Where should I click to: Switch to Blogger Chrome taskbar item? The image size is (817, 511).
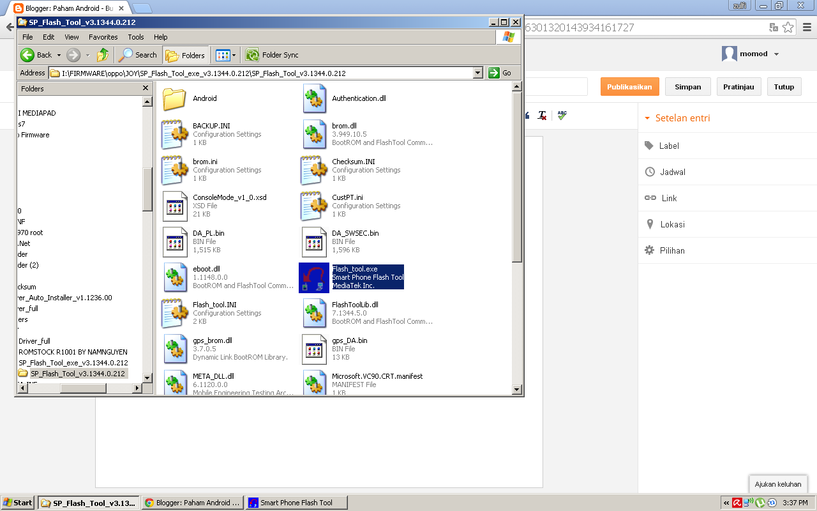click(x=192, y=503)
